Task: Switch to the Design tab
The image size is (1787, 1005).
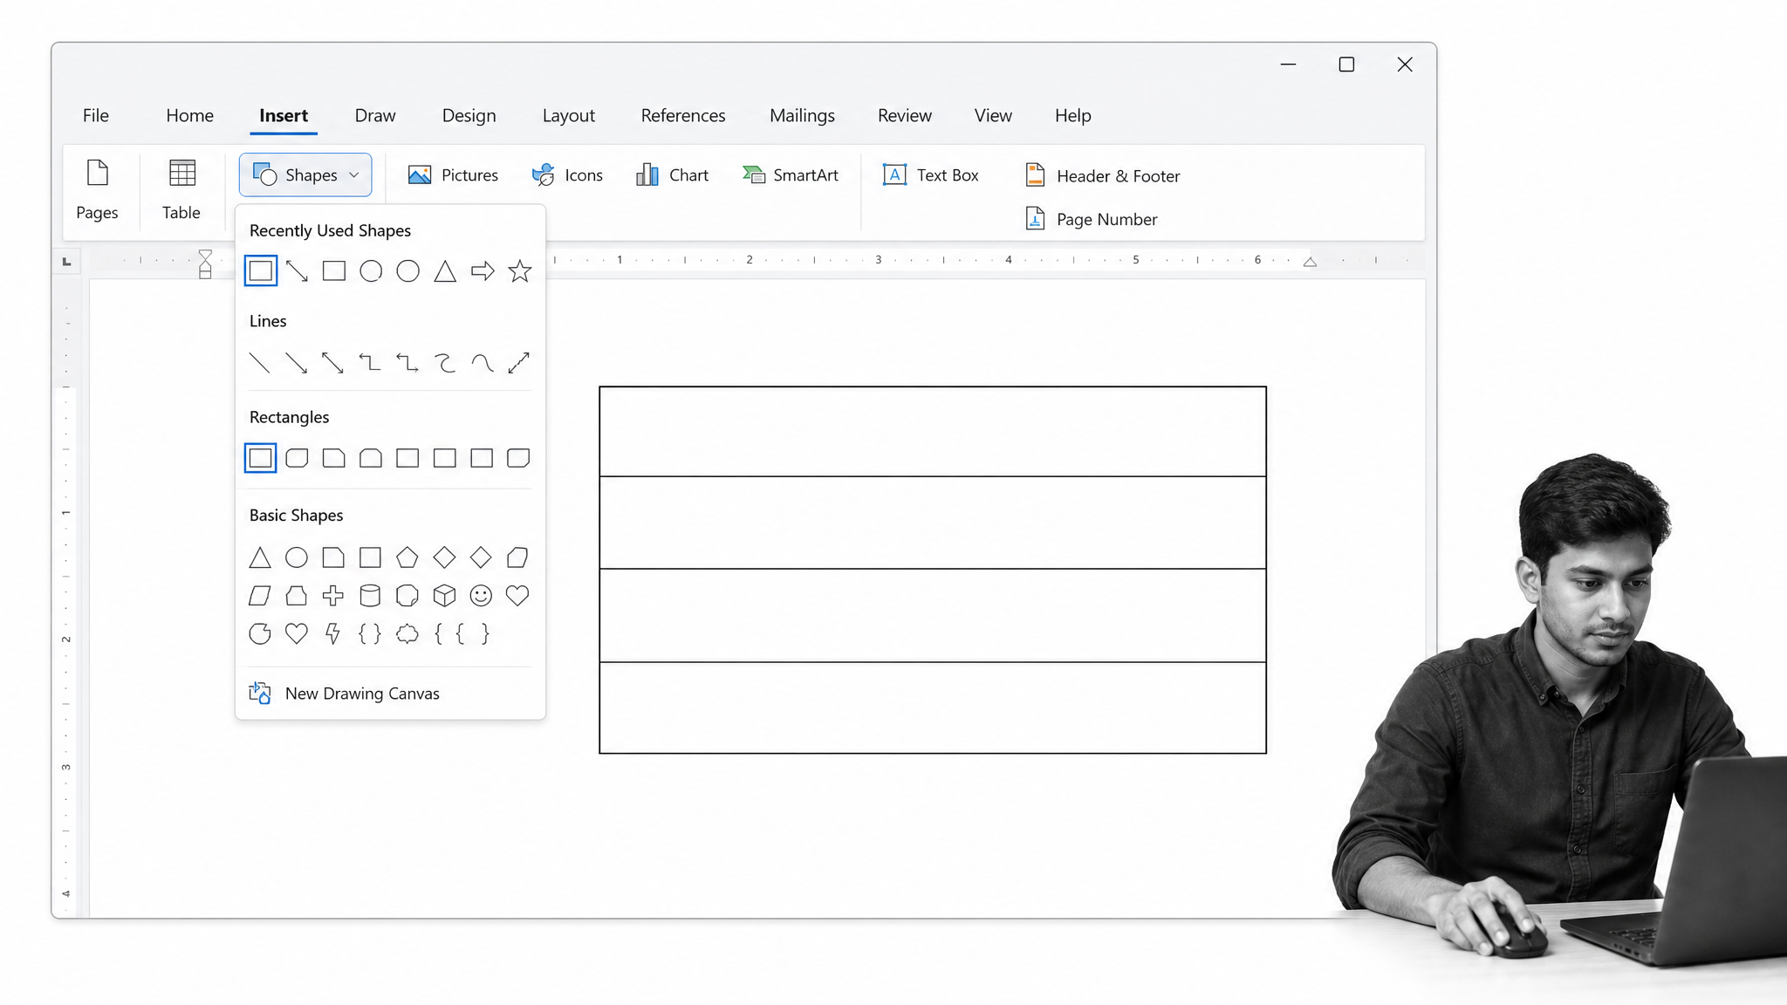Action: [469, 115]
